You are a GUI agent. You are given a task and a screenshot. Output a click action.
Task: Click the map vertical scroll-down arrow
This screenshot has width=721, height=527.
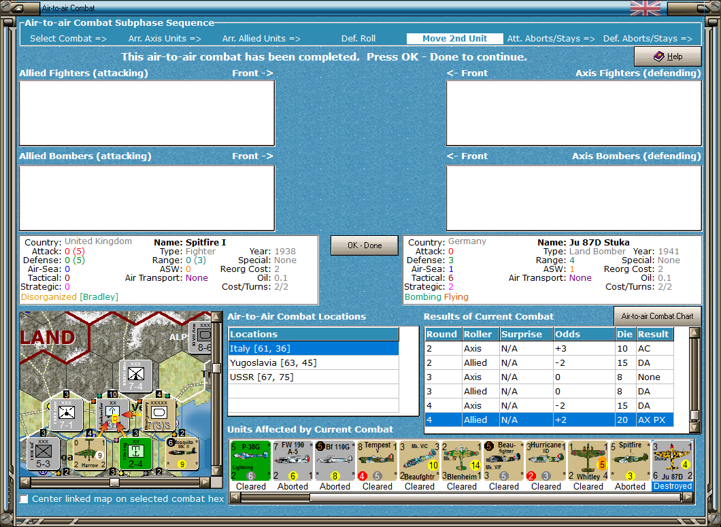point(216,471)
